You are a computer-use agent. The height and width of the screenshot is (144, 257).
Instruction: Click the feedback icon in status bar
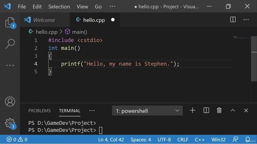(235, 140)
